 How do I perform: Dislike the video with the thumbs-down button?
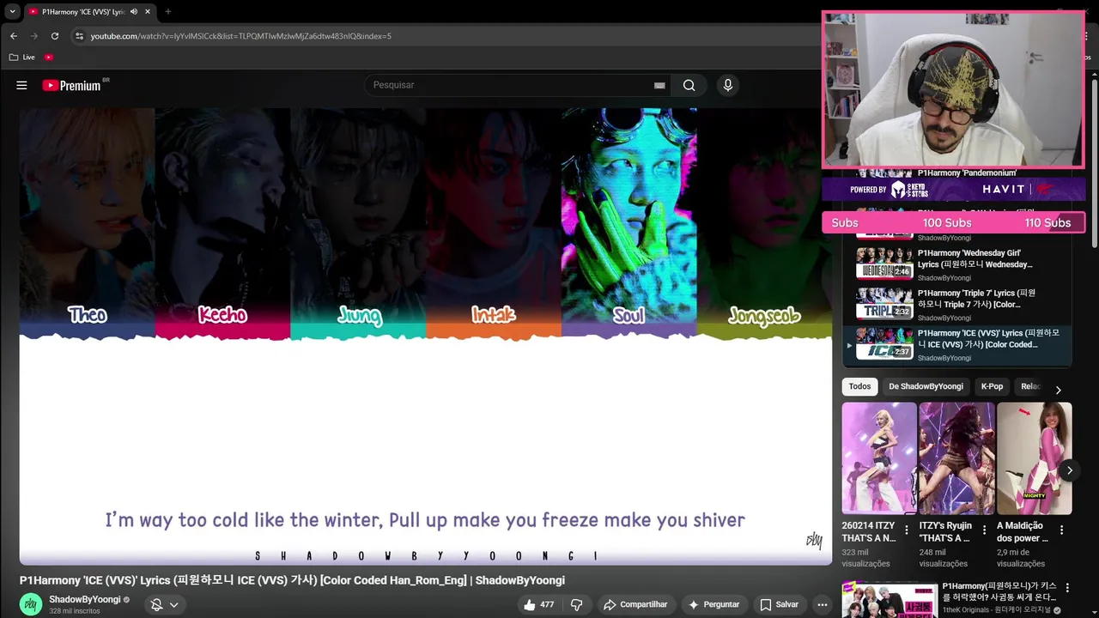(576, 604)
